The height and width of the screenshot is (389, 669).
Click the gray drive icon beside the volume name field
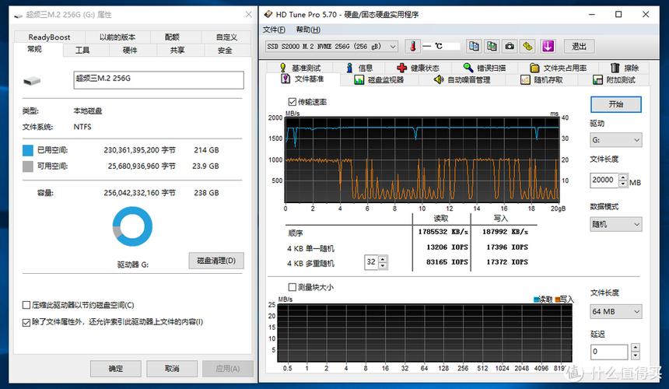[x=32, y=80]
